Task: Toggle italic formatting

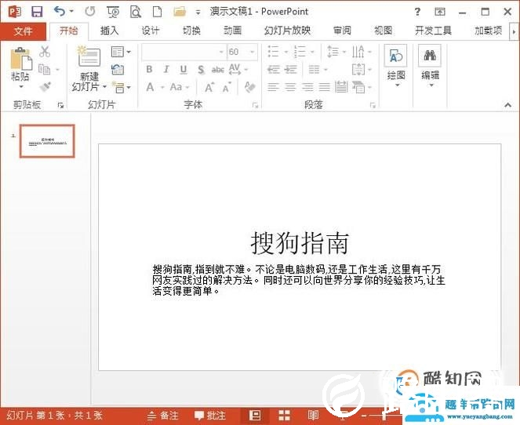Action: (x=166, y=69)
